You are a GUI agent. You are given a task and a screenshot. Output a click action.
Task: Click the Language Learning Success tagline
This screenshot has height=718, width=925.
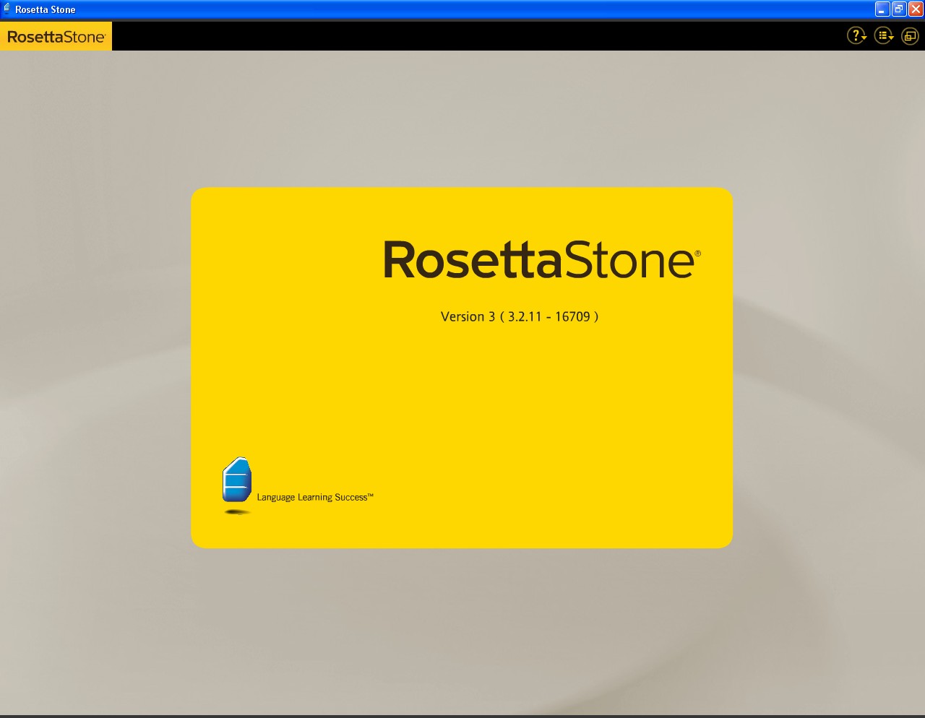coord(315,497)
